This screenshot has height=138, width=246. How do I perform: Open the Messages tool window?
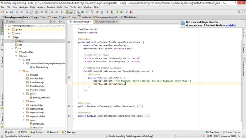pyautogui.click(x=69, y=132)
